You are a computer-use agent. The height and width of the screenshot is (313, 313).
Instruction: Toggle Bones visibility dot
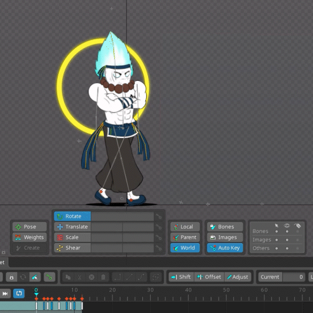coord(287,232)
